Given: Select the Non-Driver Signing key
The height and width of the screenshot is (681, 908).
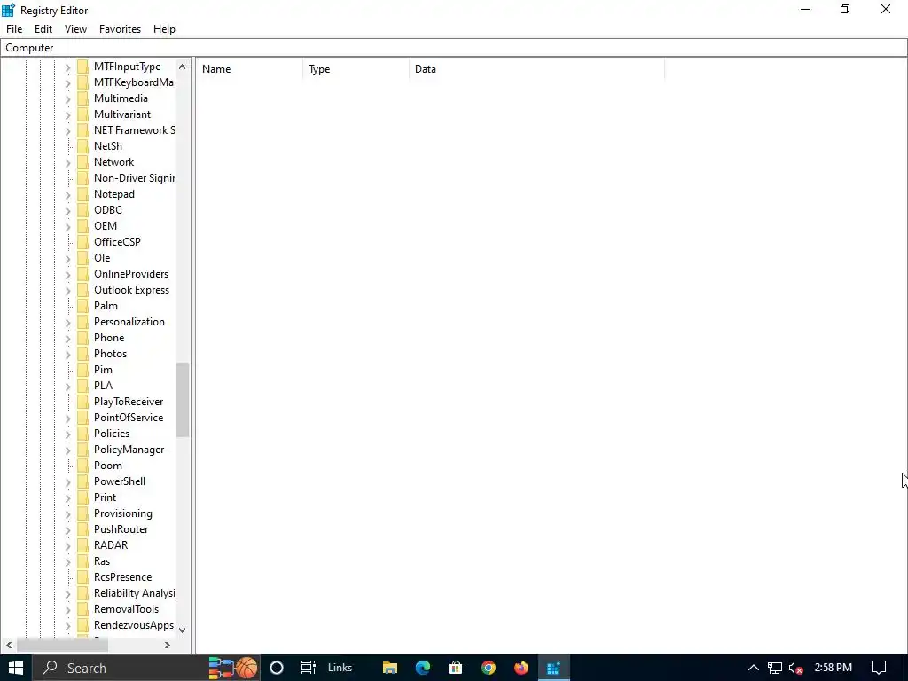Looking at the screenshot, I should pos(134,178).
